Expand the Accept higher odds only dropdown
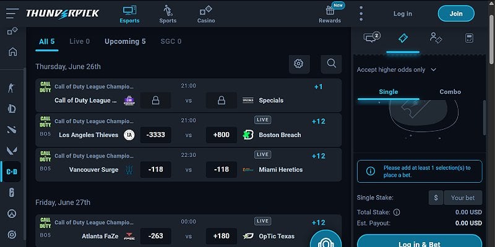Image resolution: width=495 pixels, height=247 pixels. tap(397, 70)
